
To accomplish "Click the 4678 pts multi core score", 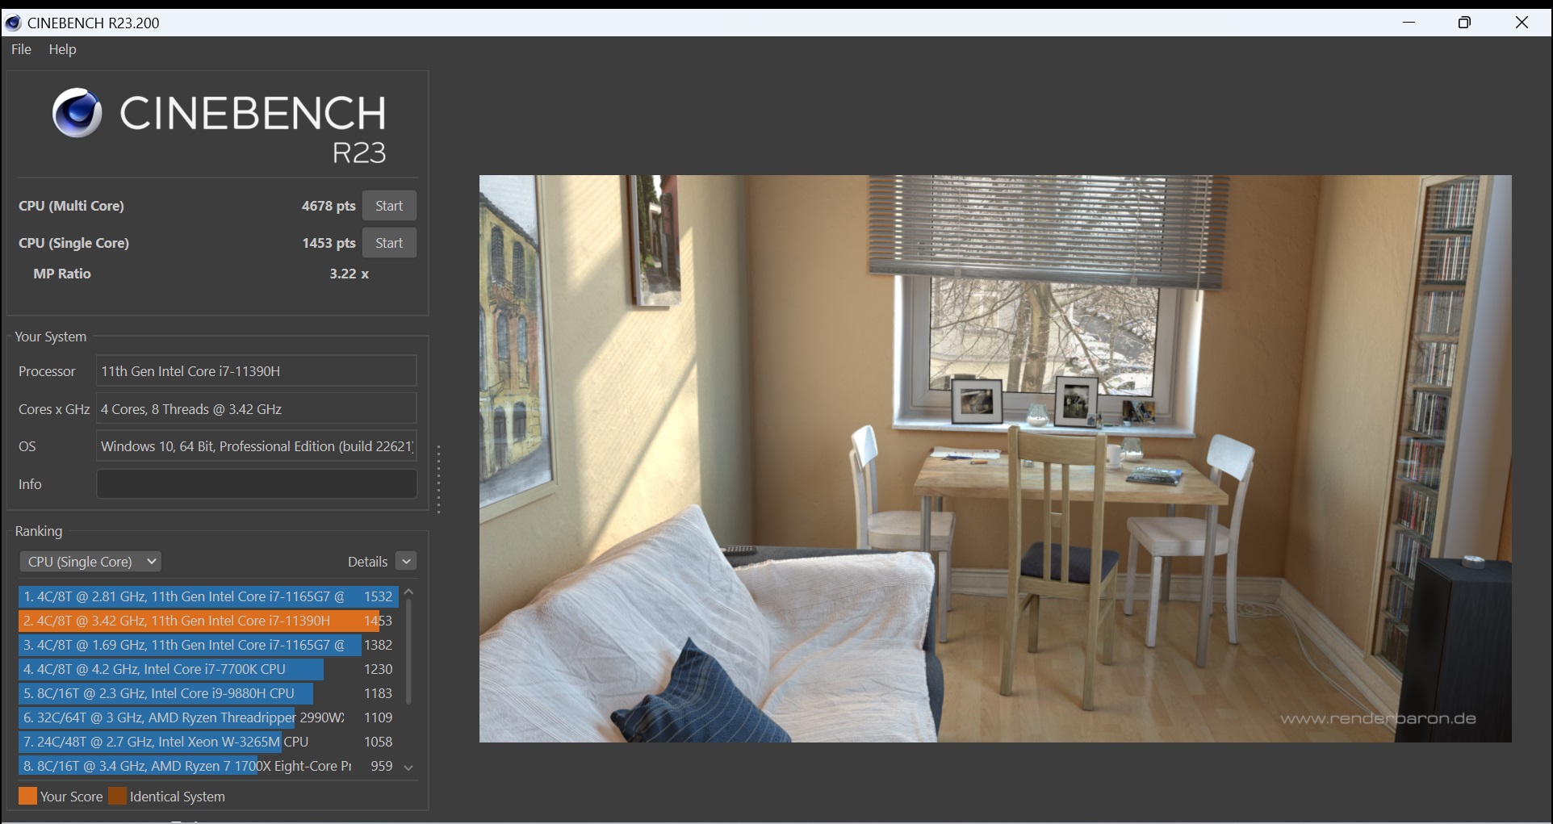I will [329, 206].
